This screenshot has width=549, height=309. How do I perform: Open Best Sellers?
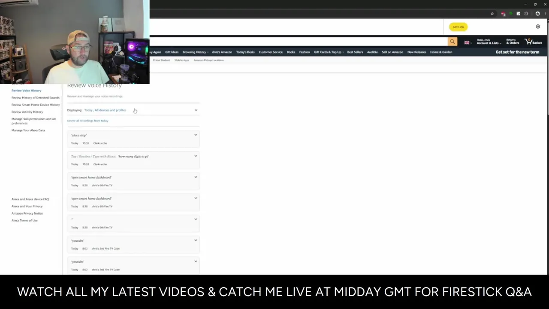point(355,52)
